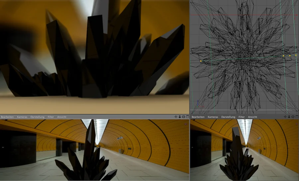Open Ansicht menu in bottom-right viewport
Image resolution: width=299 pixels, height=181 pixels.
tap(252, 117)
